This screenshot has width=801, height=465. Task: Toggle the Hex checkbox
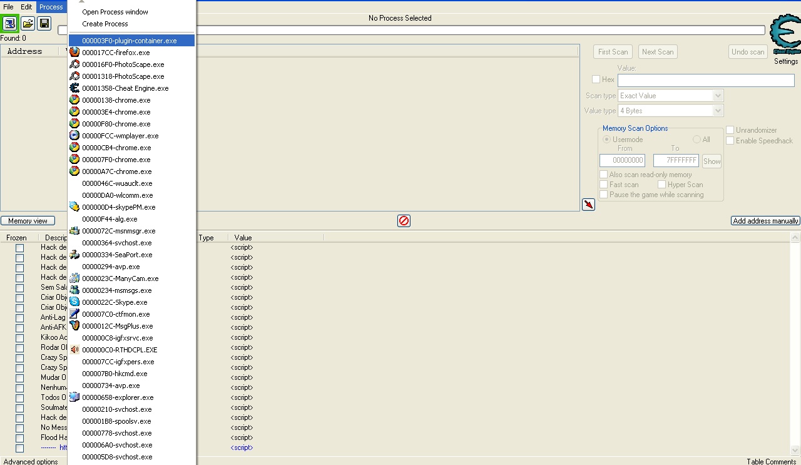pyautogui.click(x=596, y=79)
